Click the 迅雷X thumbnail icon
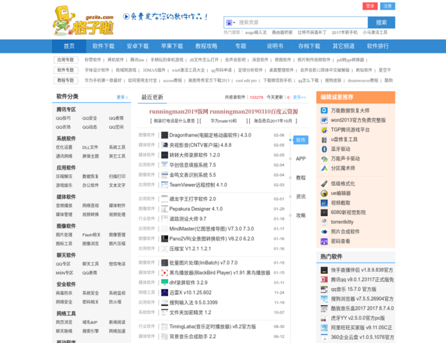The image size is (446, 343). [x=165, y=292]
